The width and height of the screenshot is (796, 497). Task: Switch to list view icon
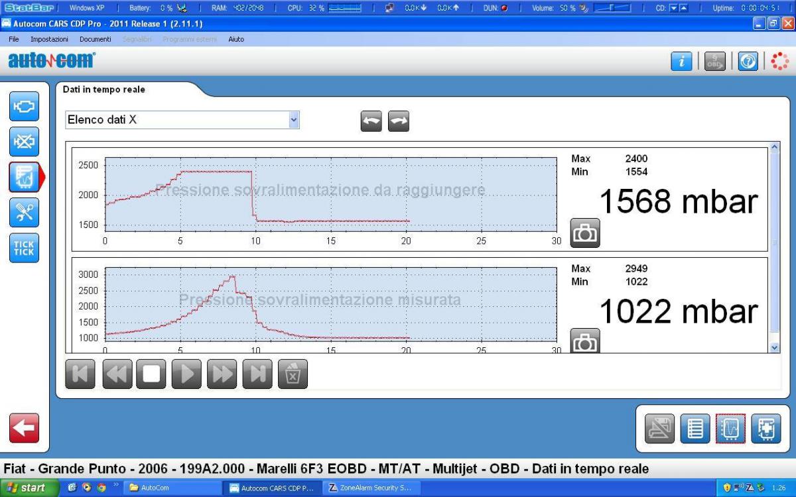(695, 428)
